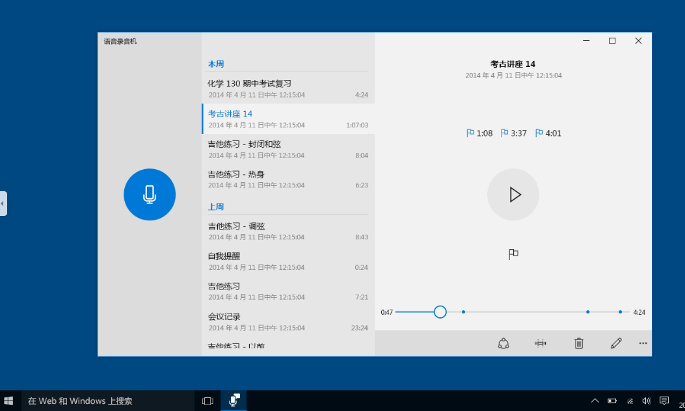Open Task View in the taskbar

[x=208, y=401]
